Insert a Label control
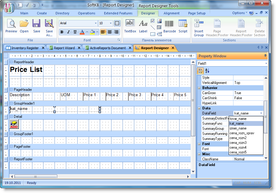276x193 pixels. click(143, 26)
